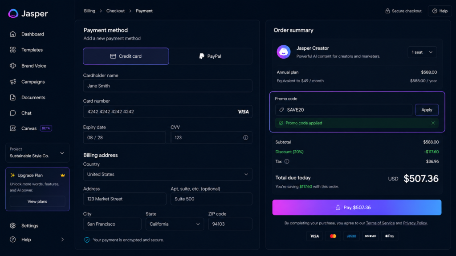The height and width of the screenshot is (256, 456).
Task: Click the Templates grid icon
Action: [x=12, y=50]
